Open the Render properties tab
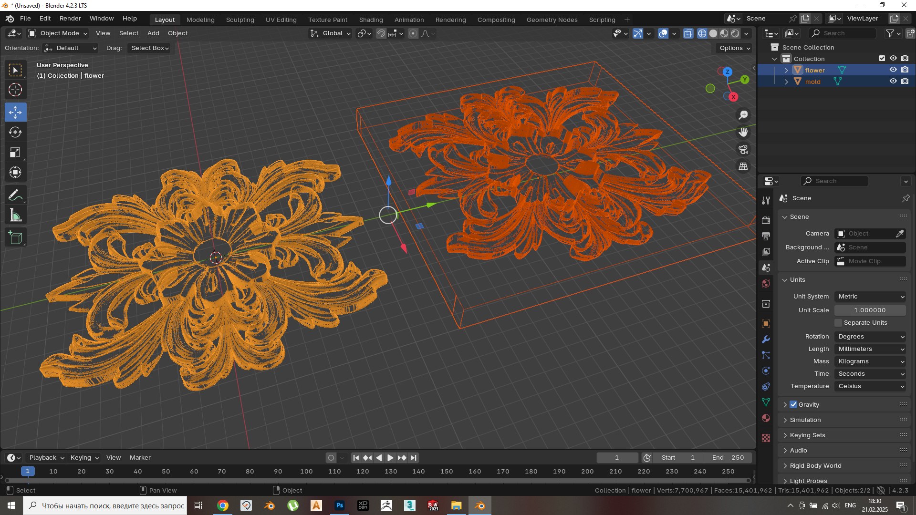Viewport: 916px width, 515px height. (766, 220)
